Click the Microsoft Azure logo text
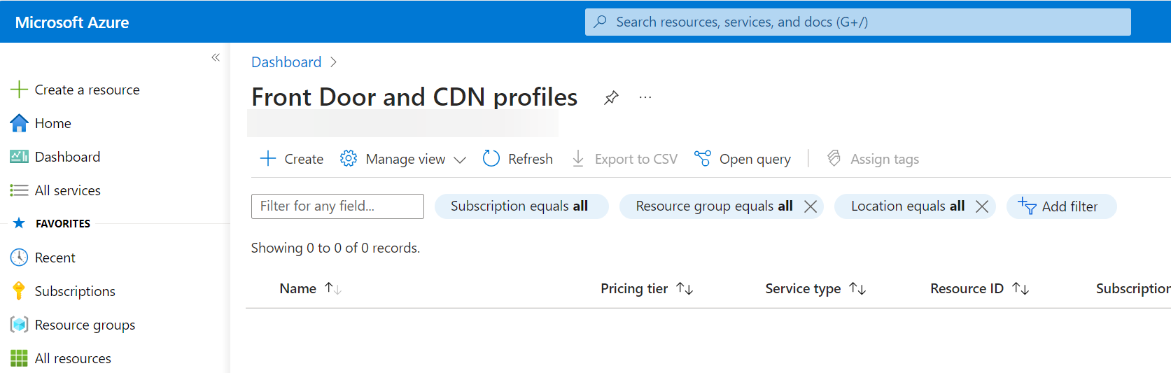Viewport: 1171px width, 373px height. [x=72, y=22]
